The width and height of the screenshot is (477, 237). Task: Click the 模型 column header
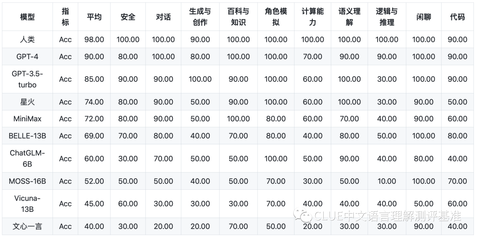coord(27,17)
